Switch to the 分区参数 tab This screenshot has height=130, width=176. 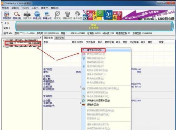click(48, 38)
